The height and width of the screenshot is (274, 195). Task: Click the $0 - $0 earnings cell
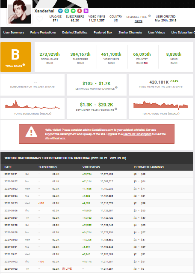(x=139, y=269)
